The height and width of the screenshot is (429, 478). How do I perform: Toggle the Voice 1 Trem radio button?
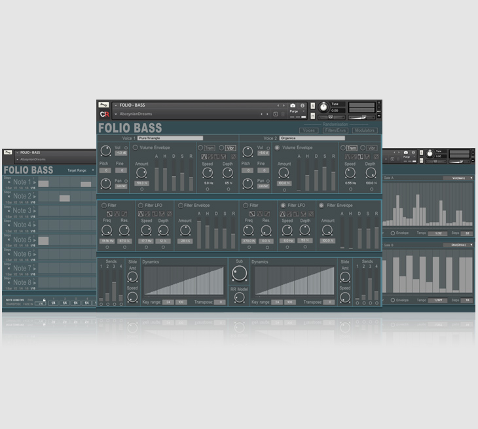click(x=200, y=148)
